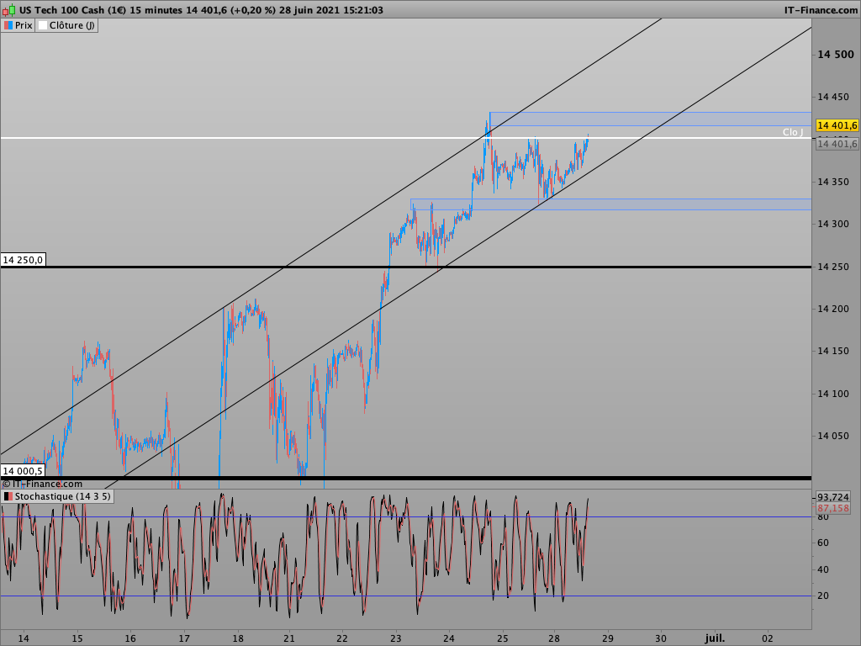Click date 16 on the time axis

point(130,638)
